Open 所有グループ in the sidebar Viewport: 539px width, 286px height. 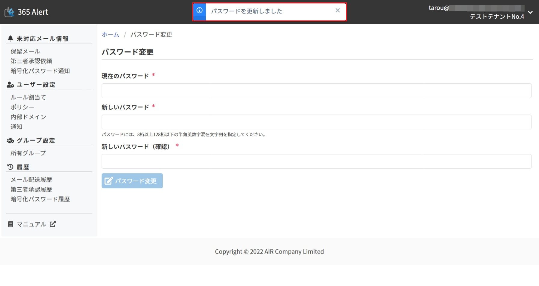[x=28, y=153]
